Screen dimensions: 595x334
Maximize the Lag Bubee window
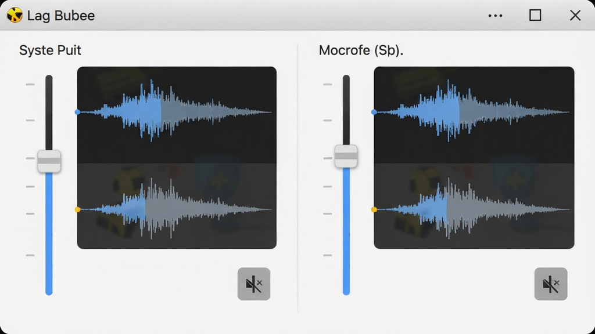pos(535,15)
